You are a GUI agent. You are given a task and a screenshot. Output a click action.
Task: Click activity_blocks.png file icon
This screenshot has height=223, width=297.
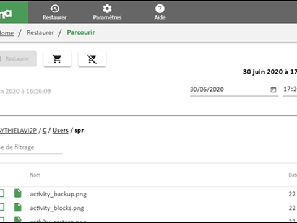tap(18, 207)
